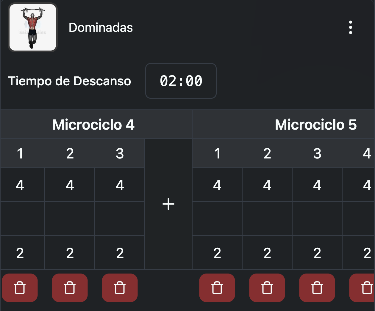375x311 pixels.
Task: Delete the second set of Microciclo 4
Action: pos(70,288)
